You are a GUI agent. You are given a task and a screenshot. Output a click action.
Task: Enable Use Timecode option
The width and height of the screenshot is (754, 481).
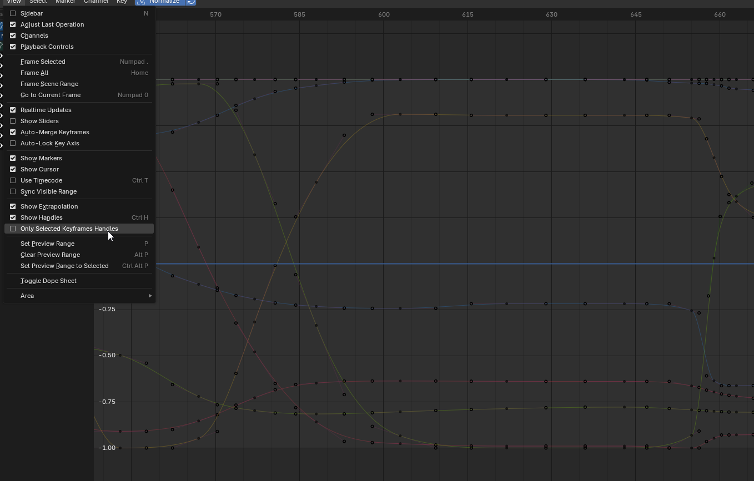click(x=13, y=180)
